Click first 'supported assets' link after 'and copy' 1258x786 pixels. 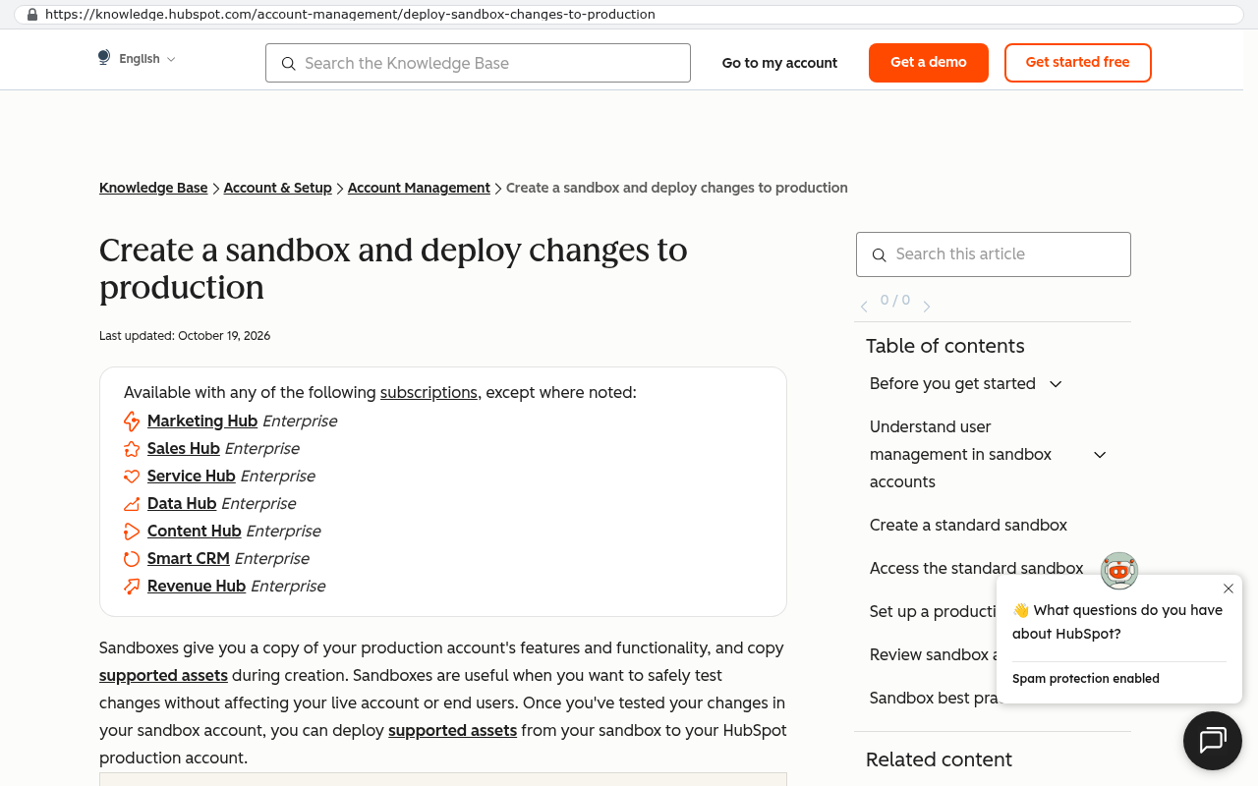pyautogui.click(x=163, y=676)
